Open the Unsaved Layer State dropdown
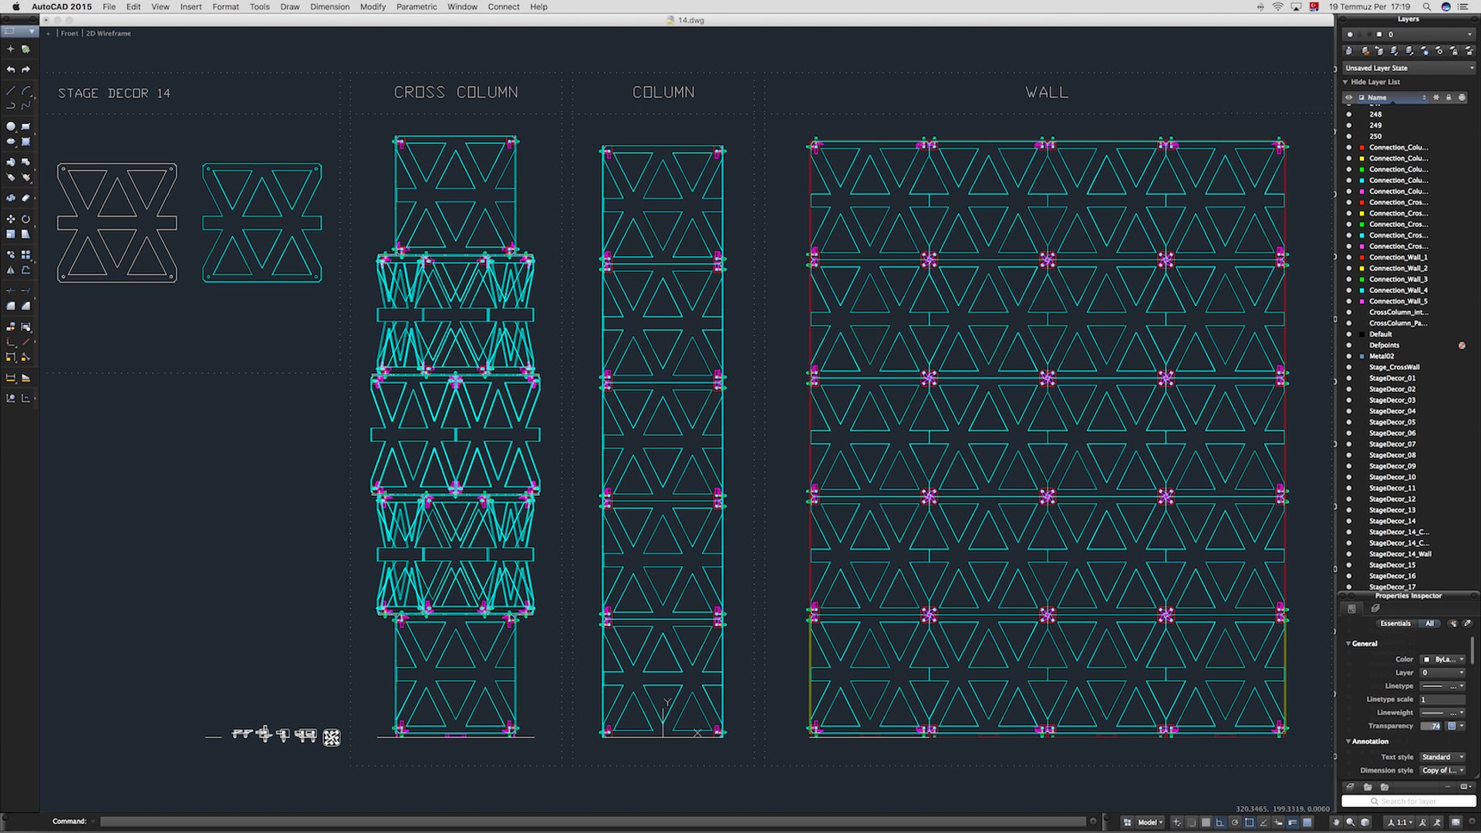The height and width of the screenshot is (833, 1481). coord(1408,68)
